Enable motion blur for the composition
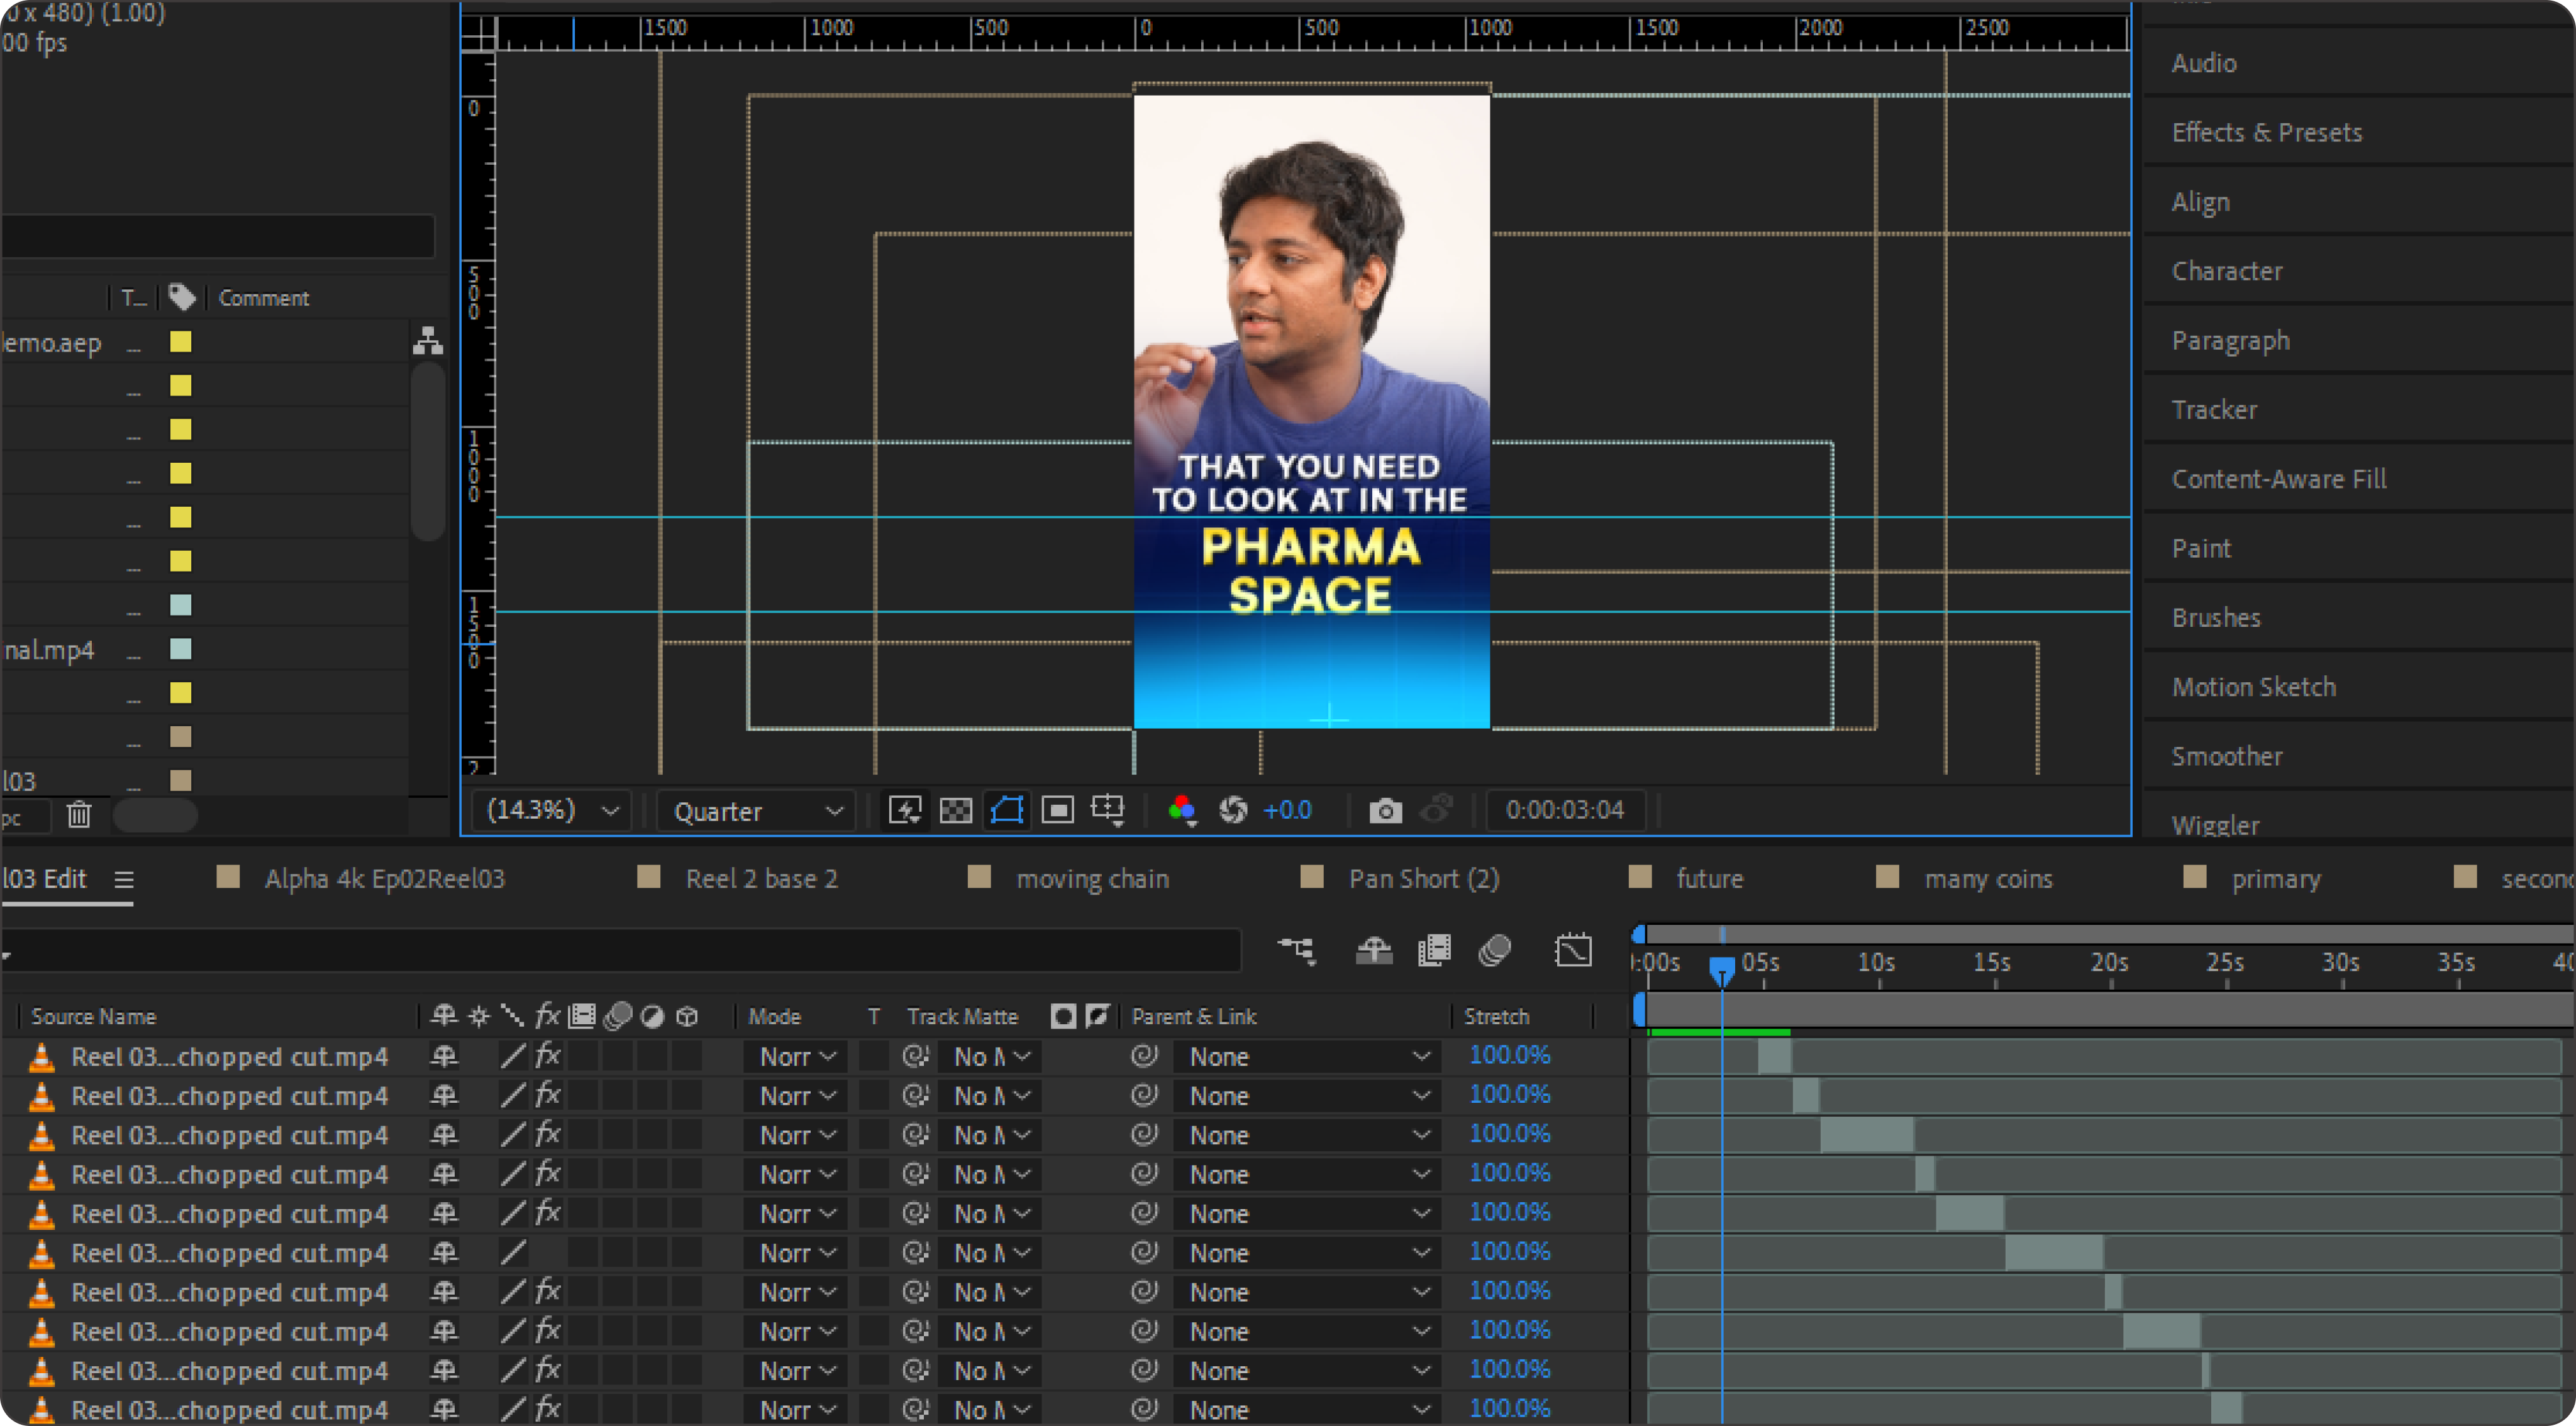Viewport: 2576px width, 1426px height. pyautogui.click(x=1494, y=950)
